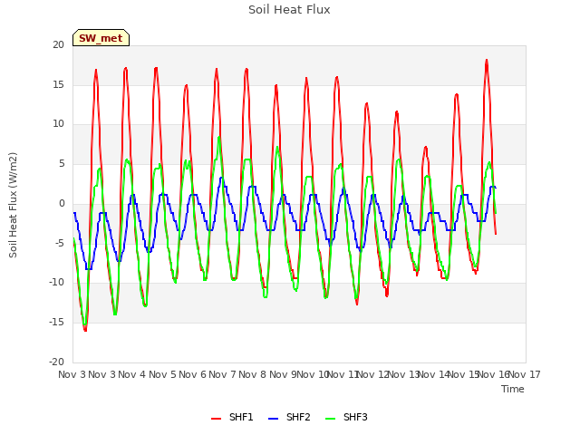The height and width of the screenshot is (435, 580).
Task: Click the blue SHF2 legend swatch
Action: 273,418
